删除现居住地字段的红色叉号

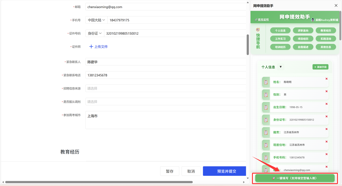point(326,142)
